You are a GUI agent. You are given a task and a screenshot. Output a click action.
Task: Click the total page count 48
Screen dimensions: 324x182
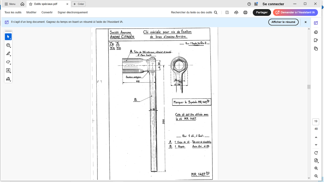pyautogui.click(x=316, y=129)
